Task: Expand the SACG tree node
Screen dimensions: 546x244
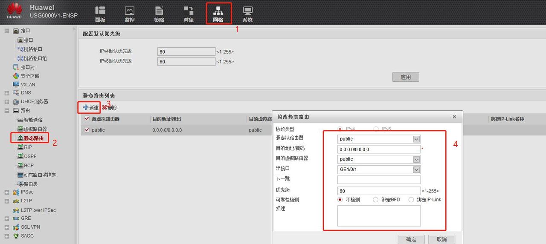Action: 7,236
